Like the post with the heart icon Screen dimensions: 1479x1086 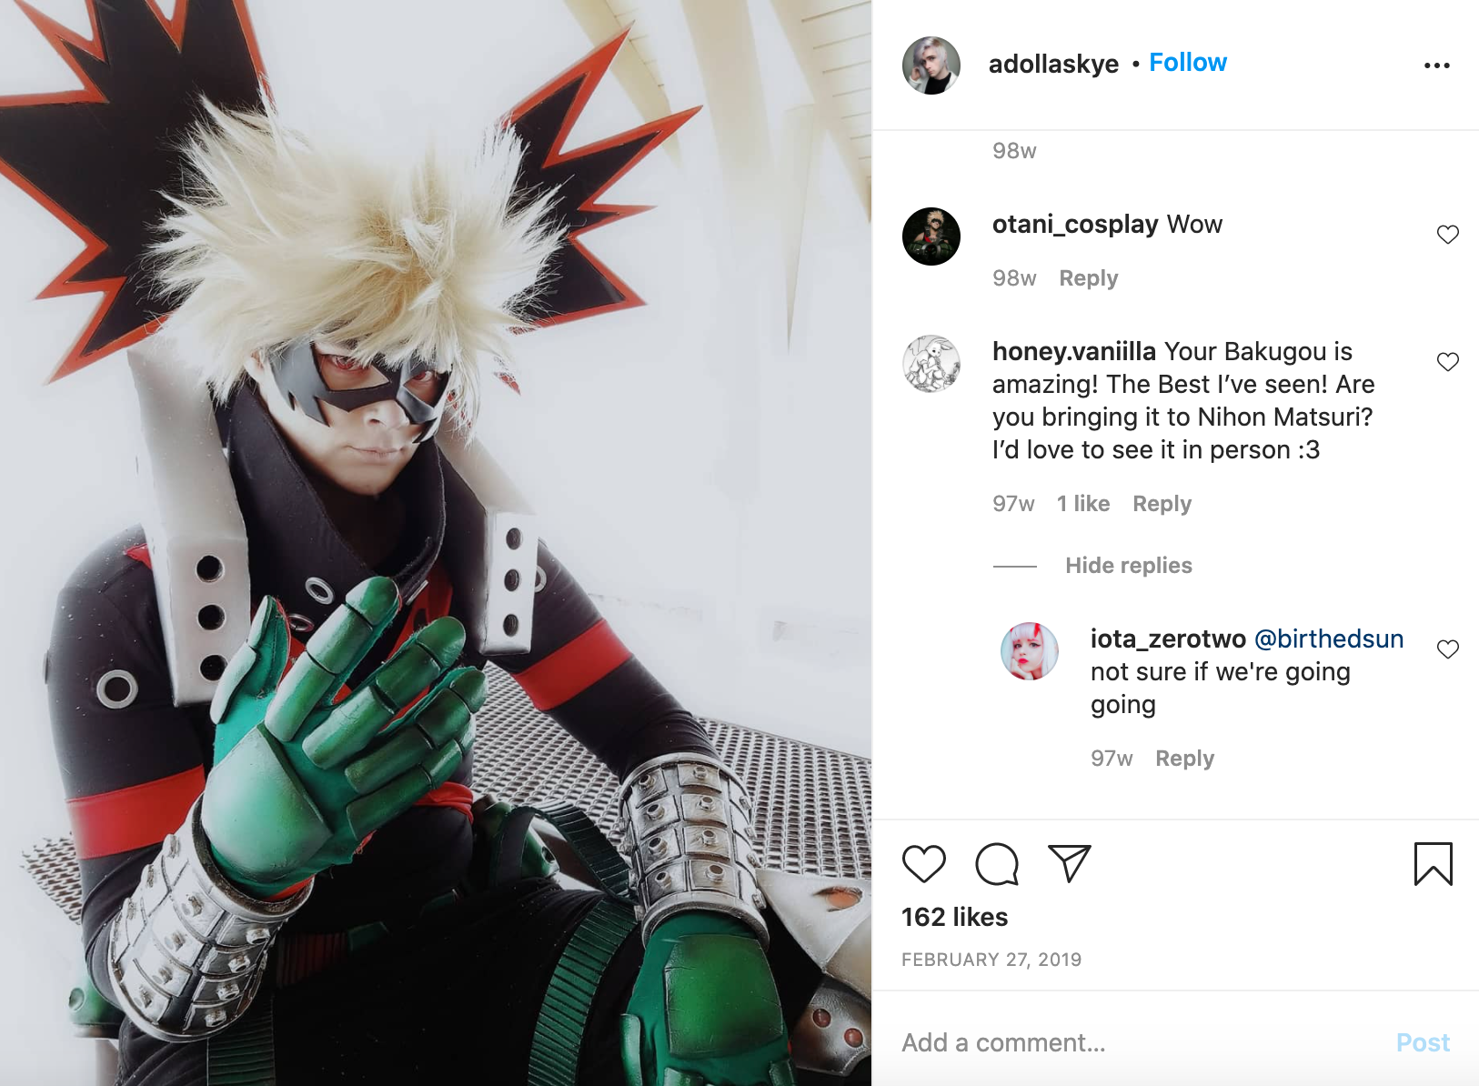click(924, 864)
